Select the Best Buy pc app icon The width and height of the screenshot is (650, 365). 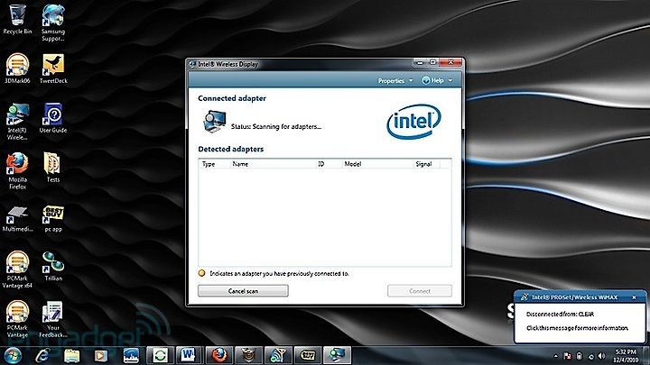tap(53, 218)
